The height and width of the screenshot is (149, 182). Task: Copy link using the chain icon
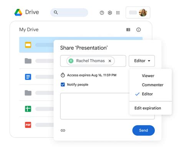[63, 130]
